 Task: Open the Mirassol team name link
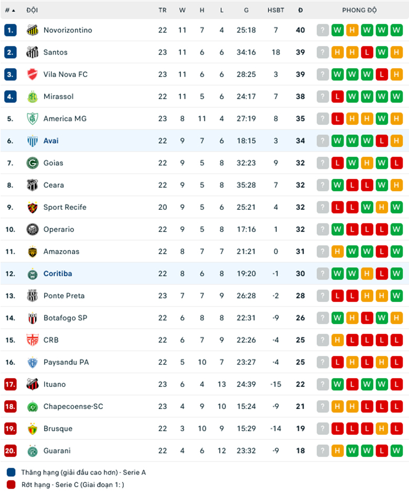[58, 96]
